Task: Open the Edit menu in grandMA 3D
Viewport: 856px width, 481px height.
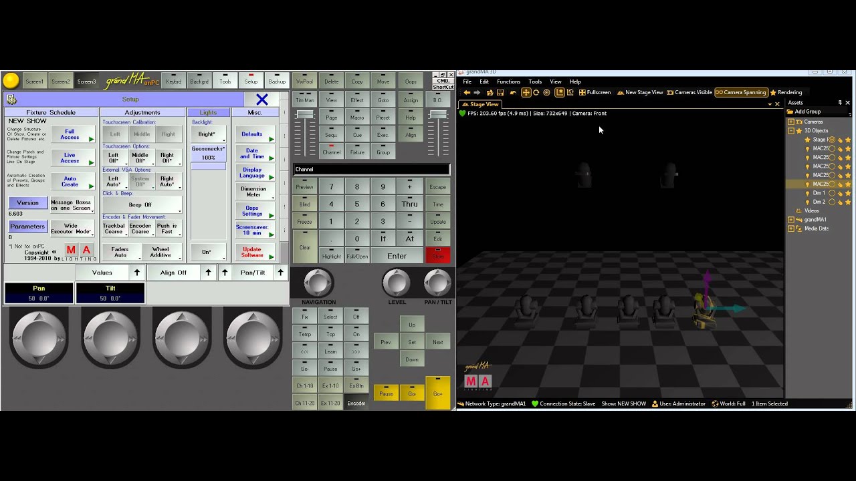Action: [x=484, y=82]
